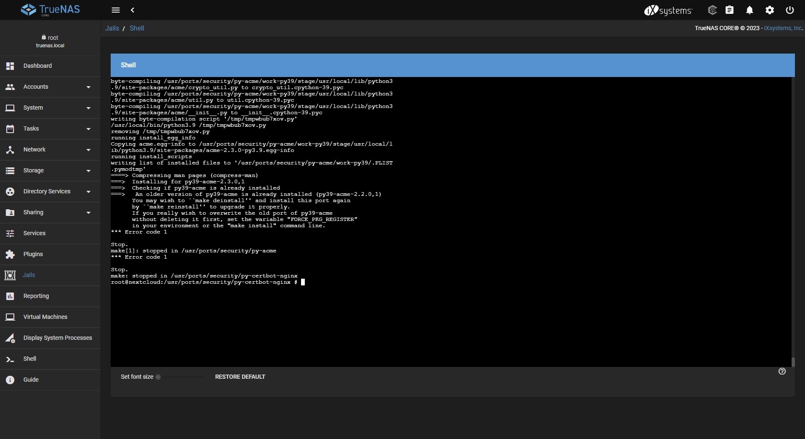This screenshot has width=805, height=439.
Task: Expand the Network menu arrow
Action: click(88, 150)
